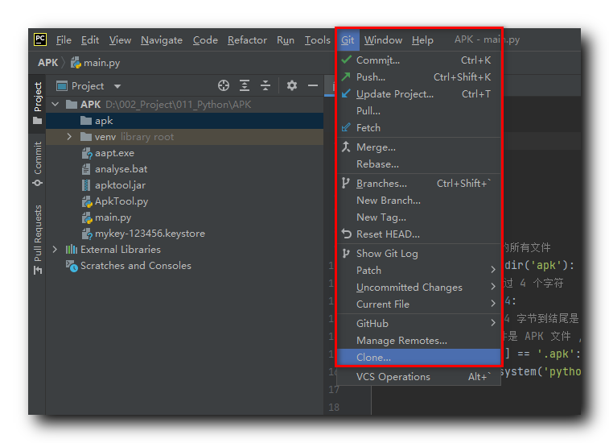Viewport: 609px width, 443px height.
Task: Choose Clone... from Git menu
Action: click(418, 357)
